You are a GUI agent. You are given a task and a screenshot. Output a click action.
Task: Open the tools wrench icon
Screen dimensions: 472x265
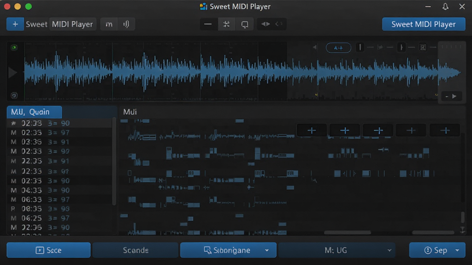(x=226, y=24)
